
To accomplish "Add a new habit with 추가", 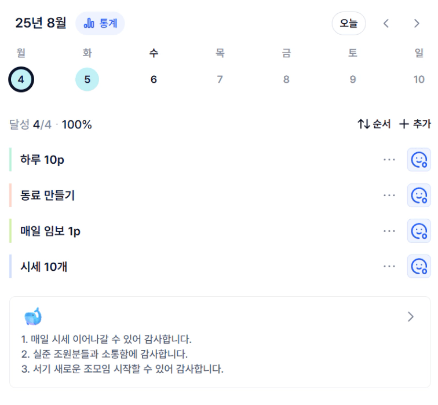I will (x=415, y=124).
